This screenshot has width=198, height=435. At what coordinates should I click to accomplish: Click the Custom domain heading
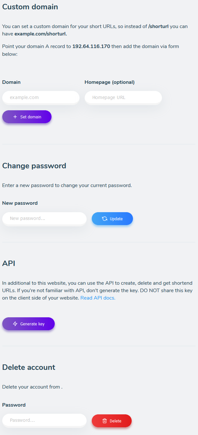pyautogui.click(x=30, y=7)
